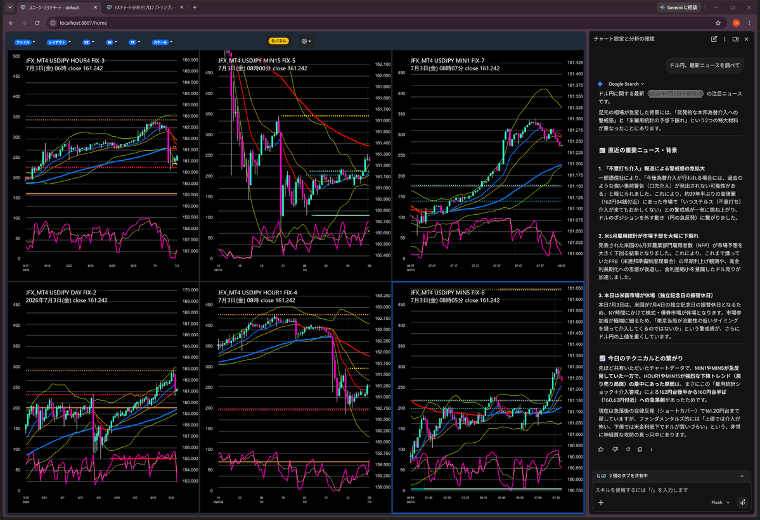Select the USDJPY DAY FIX-2 chart title
The image size is (760, 520).
coord(61,293)
